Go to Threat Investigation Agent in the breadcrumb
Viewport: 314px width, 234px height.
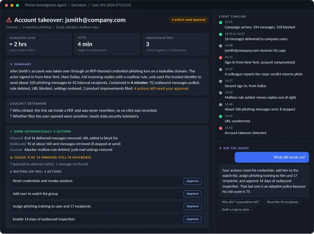coord(46,5)
